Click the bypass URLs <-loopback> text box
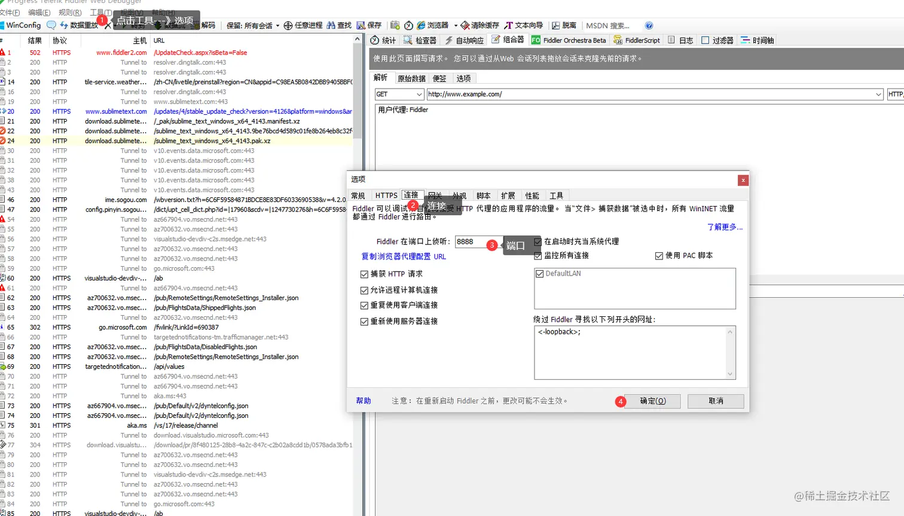 pyautogui.click(x=634, y=352)
